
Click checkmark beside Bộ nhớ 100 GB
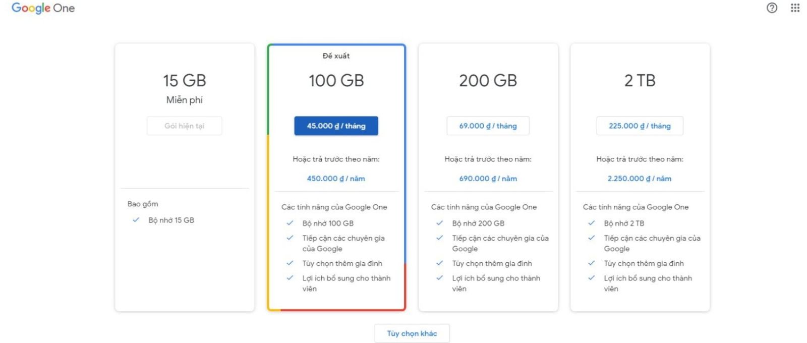click(x=290, y=223)
